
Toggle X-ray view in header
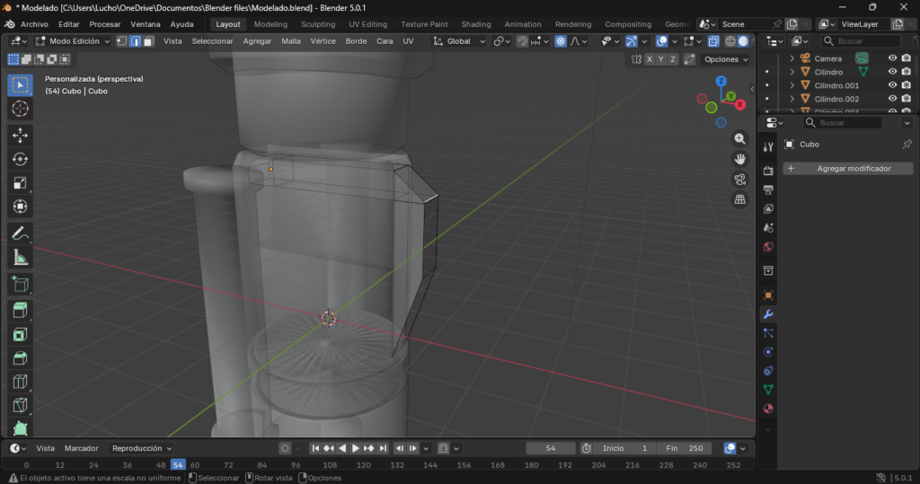pyautogui.click(x=713, y=41)
